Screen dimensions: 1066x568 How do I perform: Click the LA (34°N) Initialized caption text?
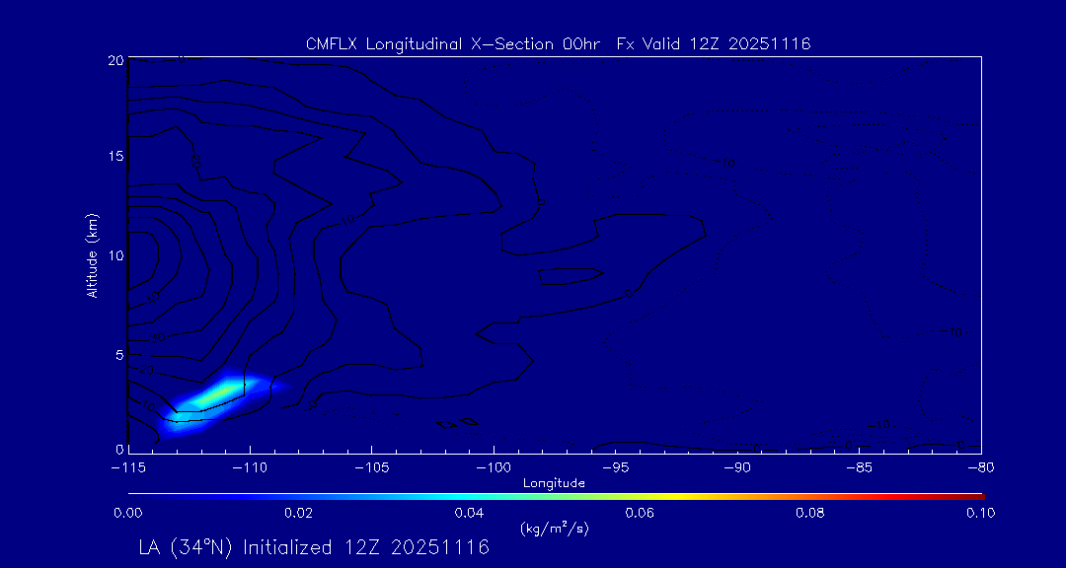point(314,547)
